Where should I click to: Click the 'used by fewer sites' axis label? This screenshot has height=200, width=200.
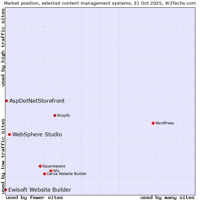34,197
